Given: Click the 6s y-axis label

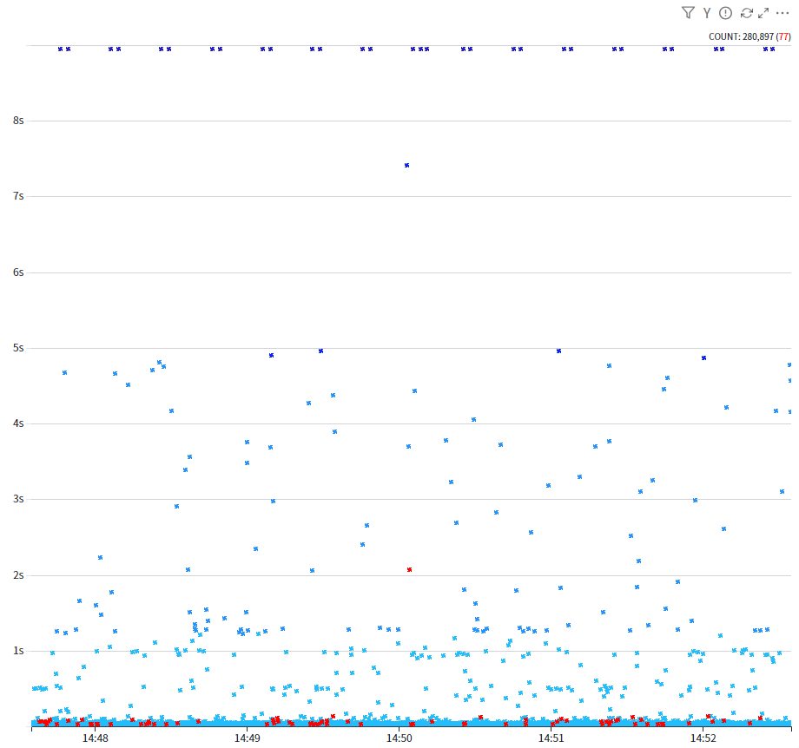Looking at the screenshot, I should (18, 272).
